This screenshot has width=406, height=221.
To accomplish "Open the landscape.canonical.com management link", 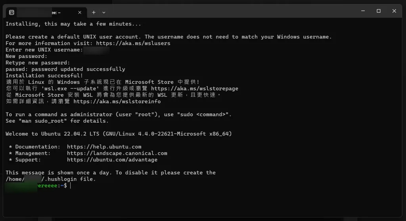I will (117, 153).
